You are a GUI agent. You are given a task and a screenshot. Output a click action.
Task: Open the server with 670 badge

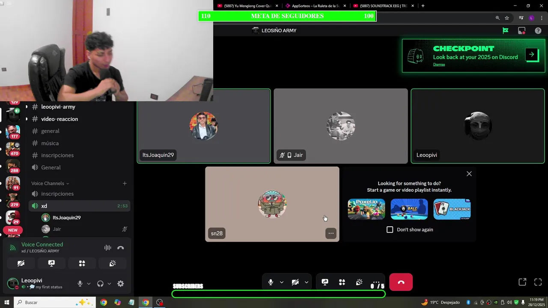pyautogui.click(x=13, y=149)
